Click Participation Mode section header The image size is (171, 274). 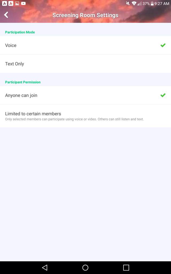pos(20,32)
